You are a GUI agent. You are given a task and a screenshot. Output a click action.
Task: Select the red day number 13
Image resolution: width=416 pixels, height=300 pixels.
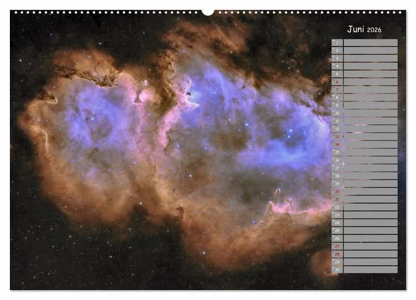337,137
